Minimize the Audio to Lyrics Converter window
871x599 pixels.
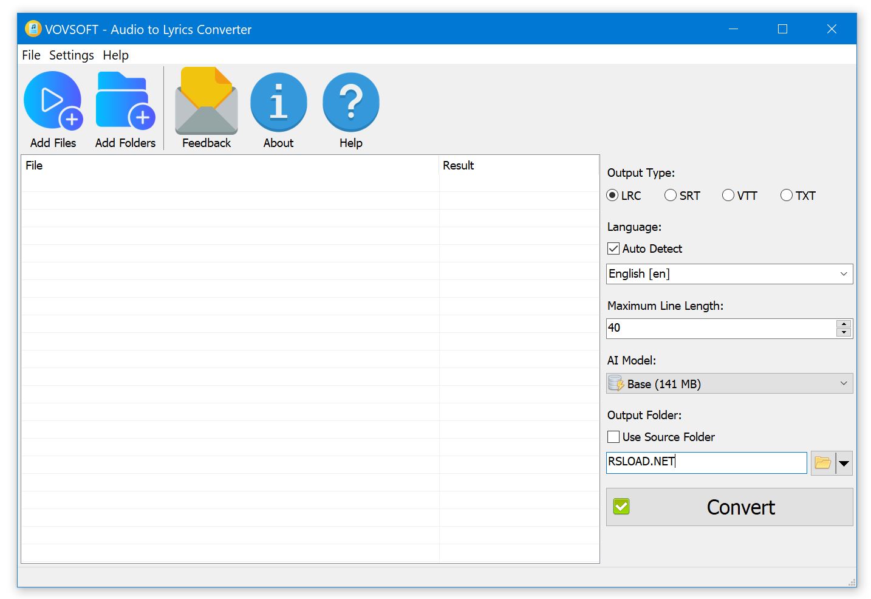click(x=734, y=29)
